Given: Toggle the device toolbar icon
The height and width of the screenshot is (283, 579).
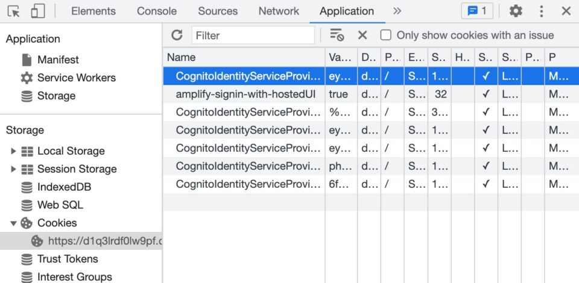Looking at the screenshot, I should coord(37,11).
